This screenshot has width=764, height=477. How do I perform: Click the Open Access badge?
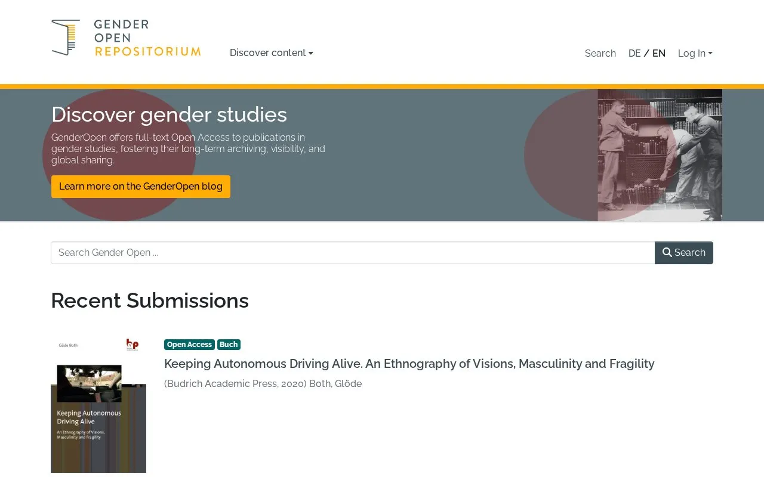pyautogui.click(x=189, y=345)
